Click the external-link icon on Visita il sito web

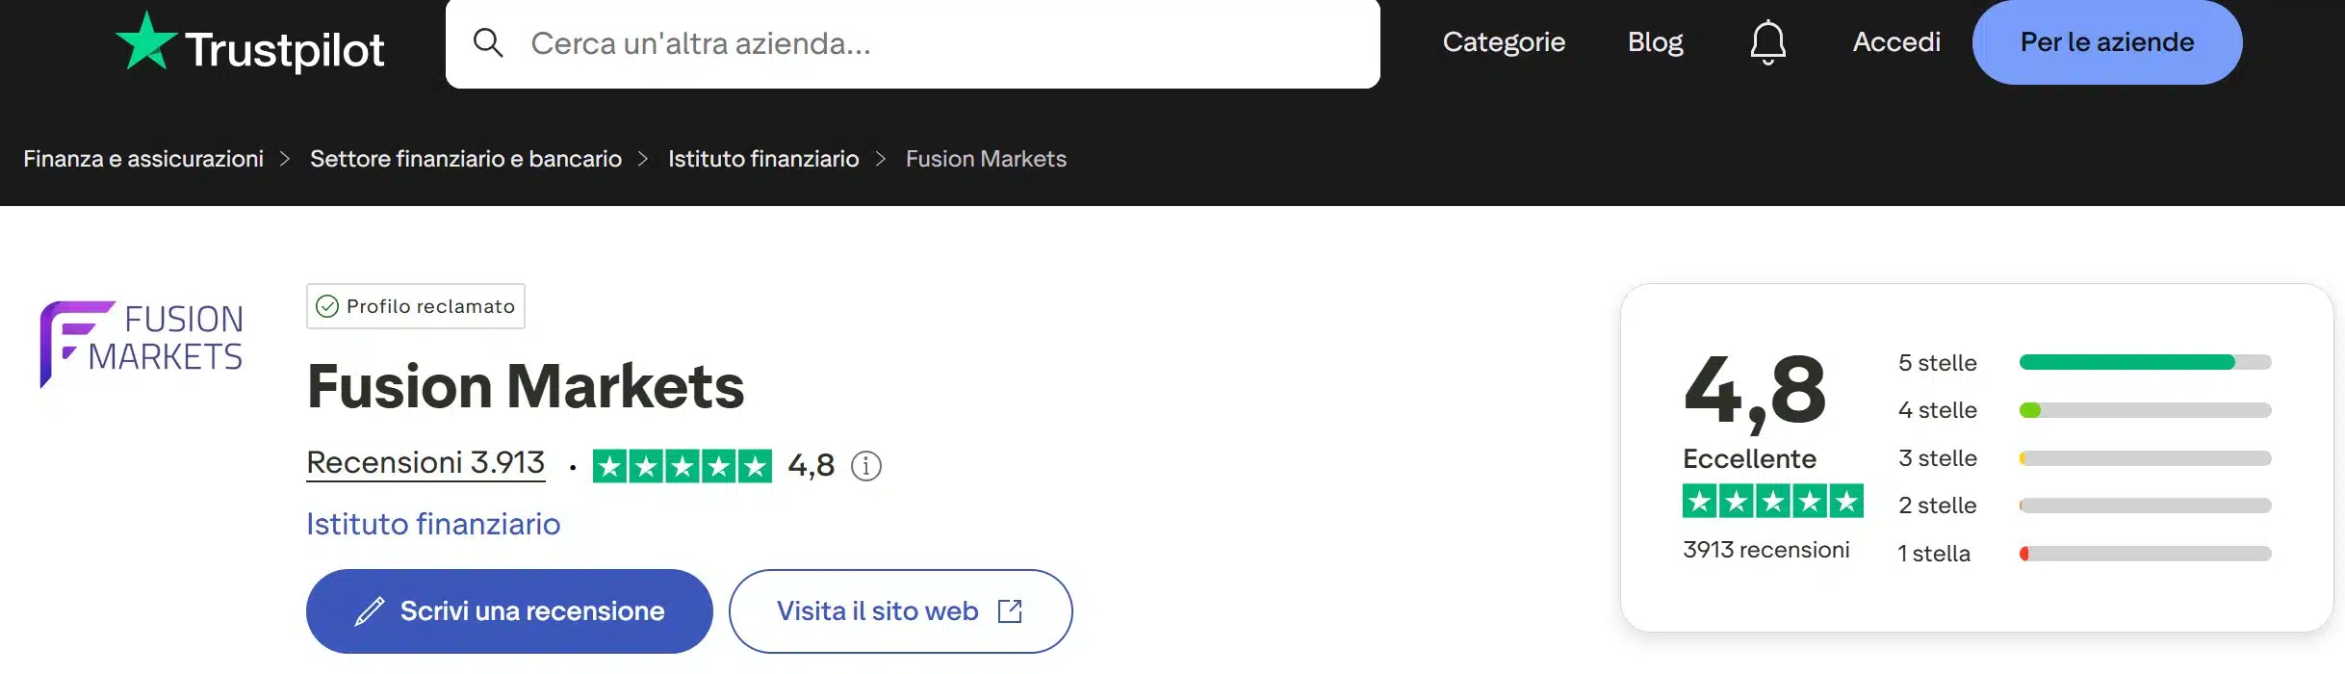(1010, 610)
